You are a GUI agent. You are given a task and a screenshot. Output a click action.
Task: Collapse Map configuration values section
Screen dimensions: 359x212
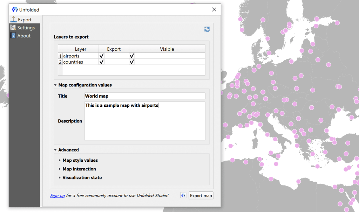click(x=55, y=85)
